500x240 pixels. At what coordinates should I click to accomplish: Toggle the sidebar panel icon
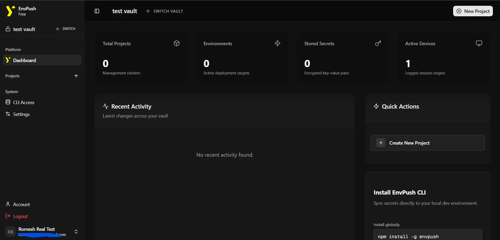97,11
